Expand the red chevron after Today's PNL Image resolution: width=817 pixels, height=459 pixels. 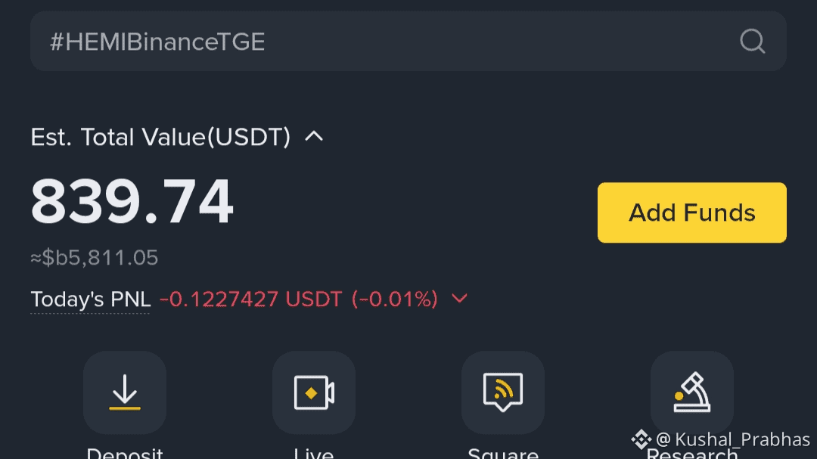459,299
